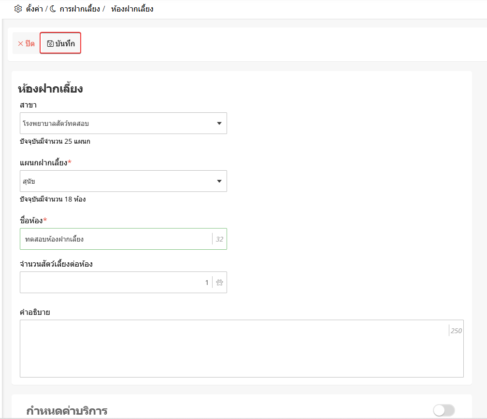
Task: Click the moon icon beside การฝากเลี้ยง
Action: click(53, 9)
